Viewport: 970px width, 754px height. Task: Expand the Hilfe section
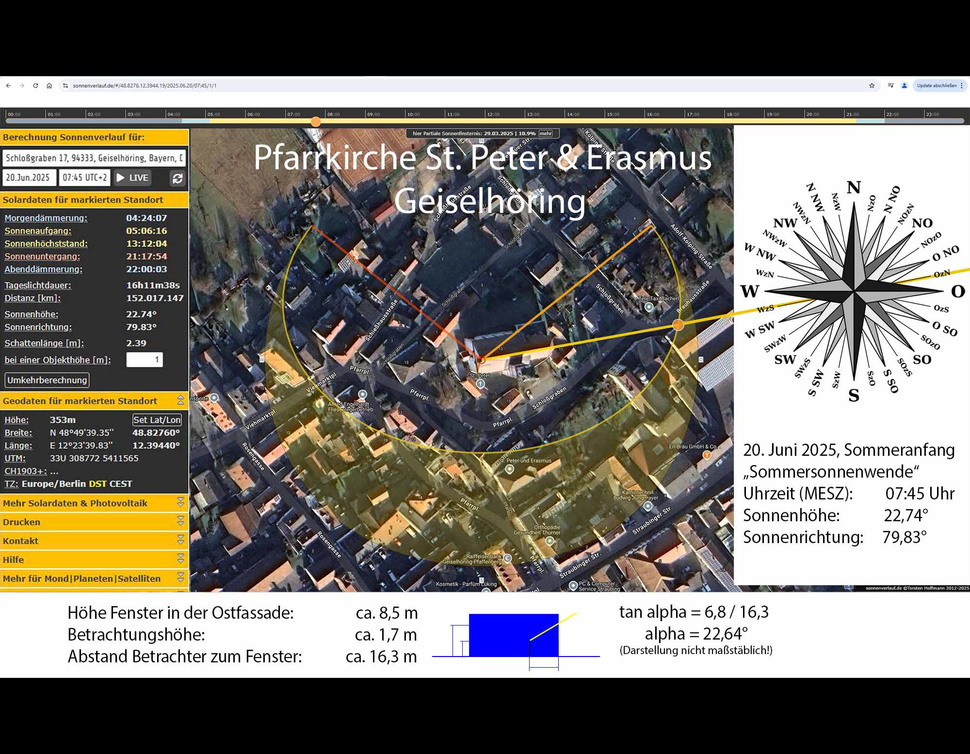(180, 559)
